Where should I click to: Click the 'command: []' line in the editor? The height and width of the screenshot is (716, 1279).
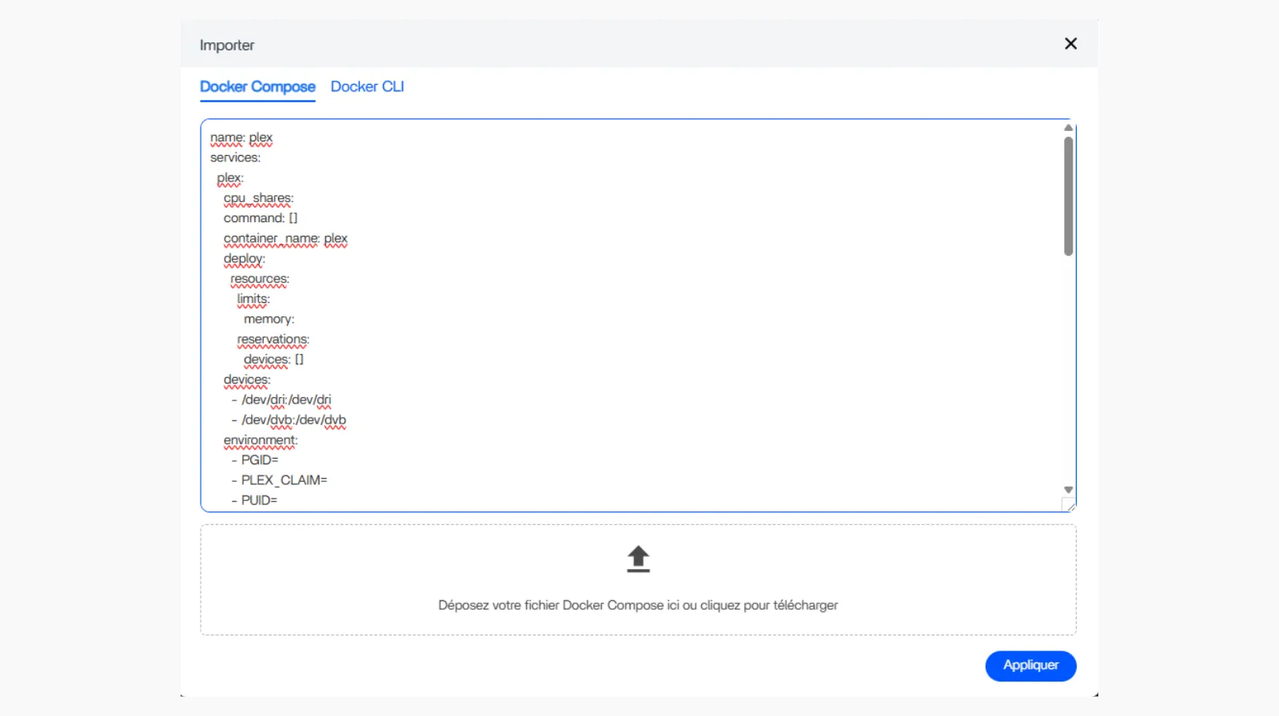[x=261, y=218]
